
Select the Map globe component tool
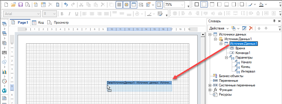click(x=4, y=91)
